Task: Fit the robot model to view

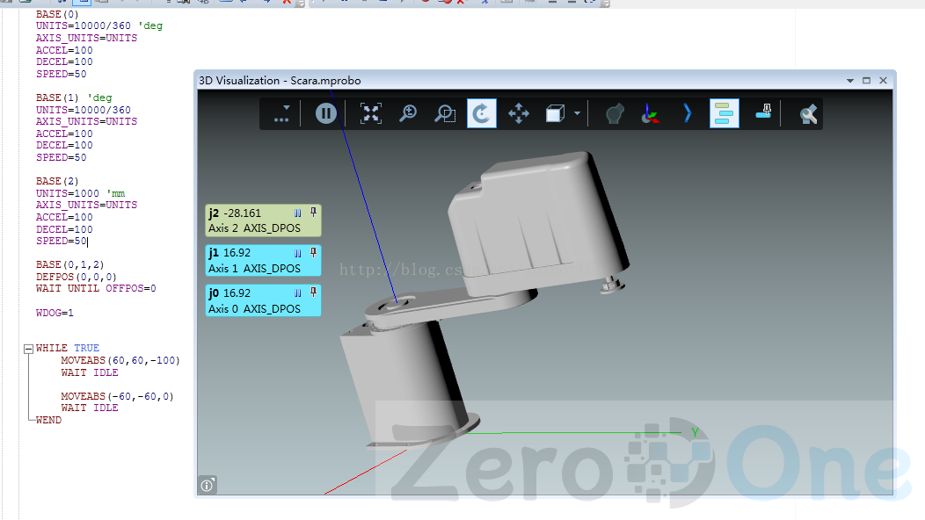Action: (371, 113)
